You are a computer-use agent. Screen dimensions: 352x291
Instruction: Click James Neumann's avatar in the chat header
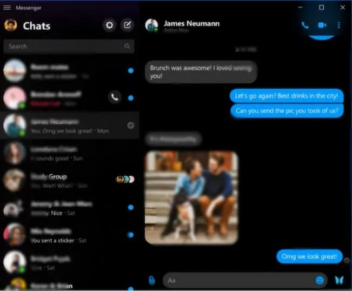click(x=151, y=25)
